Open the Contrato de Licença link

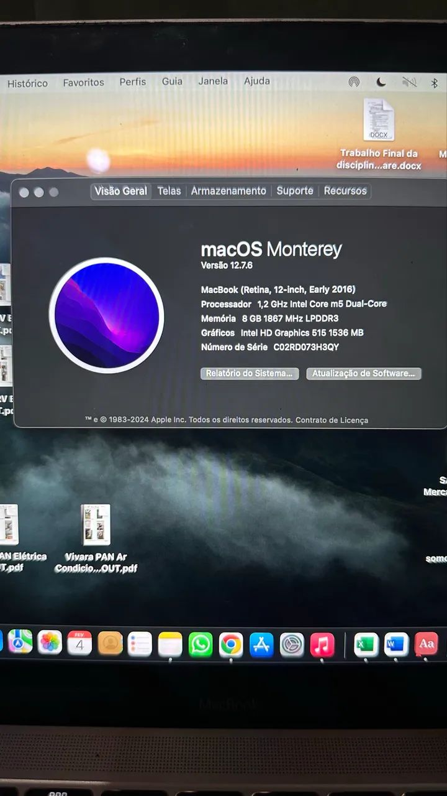tap(332, 420)
